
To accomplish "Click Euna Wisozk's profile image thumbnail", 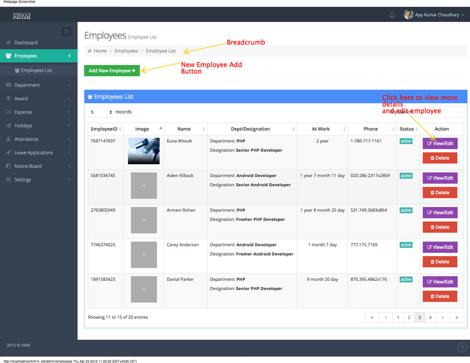I will coord(144,151).
